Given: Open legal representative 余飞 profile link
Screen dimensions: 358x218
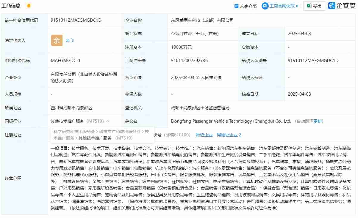Looking at the screenshot, I should click(x=70, y=40).
